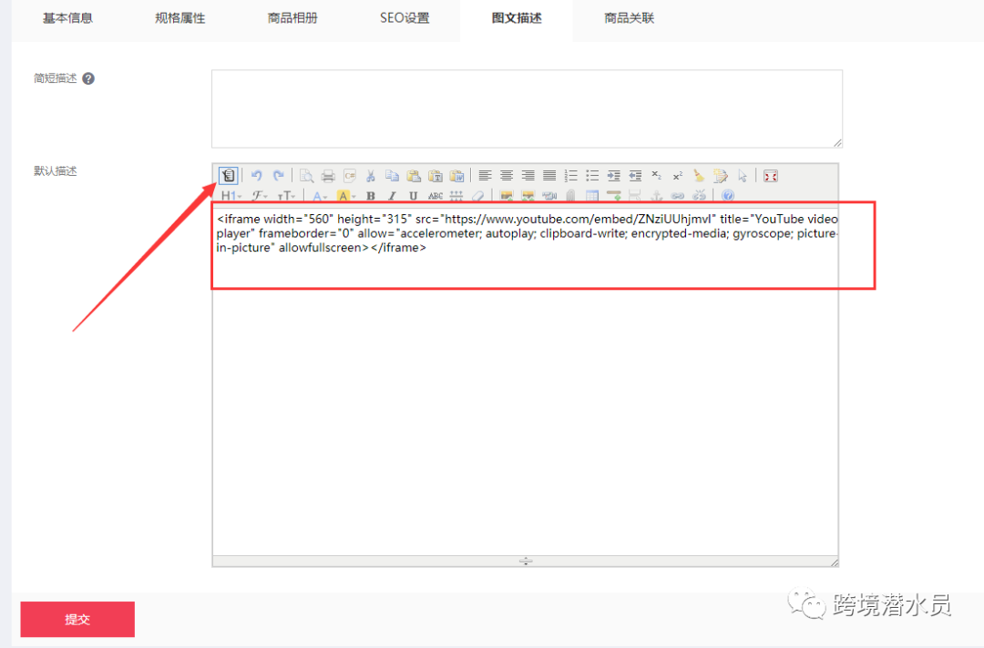Viewport: 984px width, 648px height.
Task: Click inside the iframe code editor area
Action: click(526, 381)
